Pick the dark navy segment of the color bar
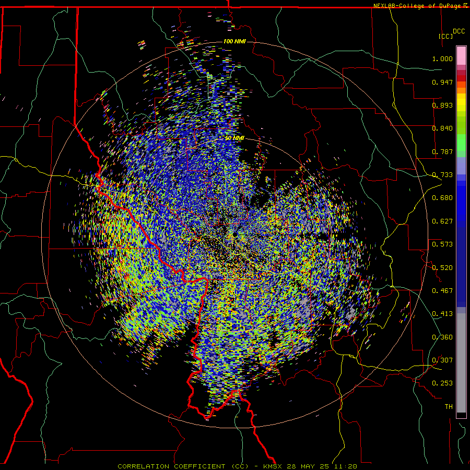470x470 pixels. pyautogui.click(x=461, y=267)
